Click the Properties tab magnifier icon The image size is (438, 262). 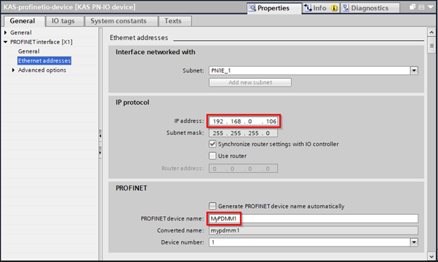point(252,8)
